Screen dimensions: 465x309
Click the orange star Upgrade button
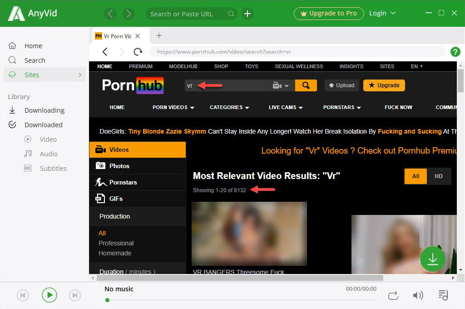384,85
